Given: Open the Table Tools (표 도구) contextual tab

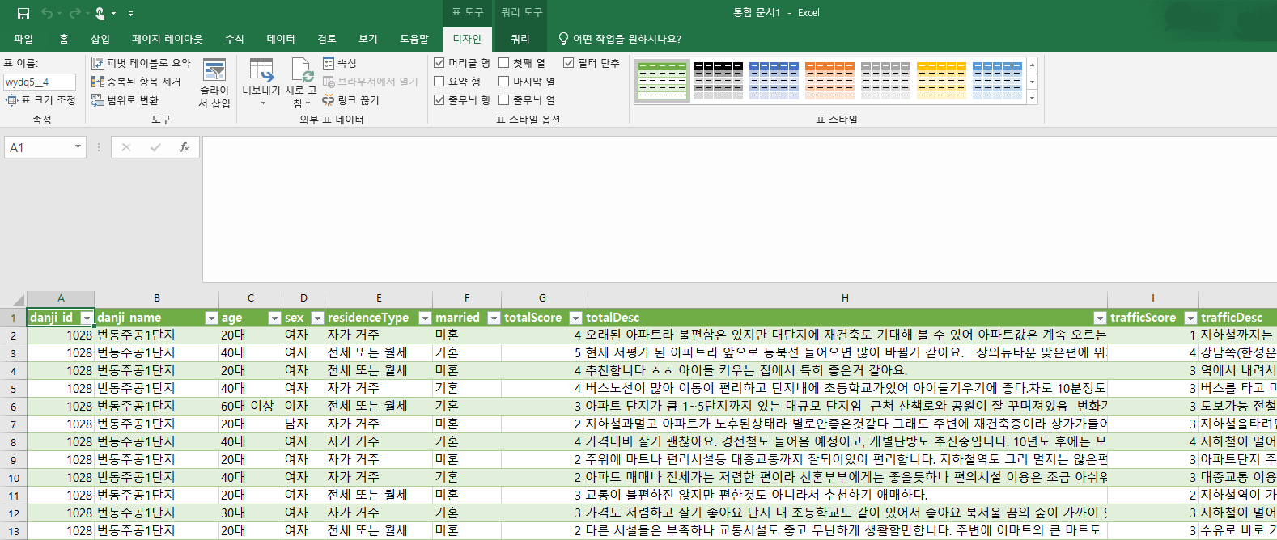Looking at the screenshot, I should click(467, 12).
